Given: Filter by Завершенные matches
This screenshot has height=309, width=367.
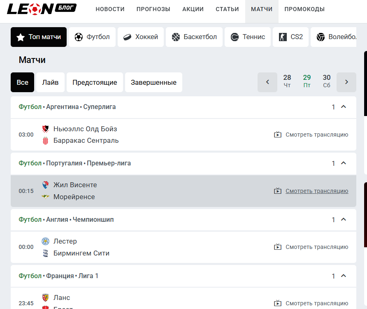Looking at the screenshot, I should click(x=153, y=82).
